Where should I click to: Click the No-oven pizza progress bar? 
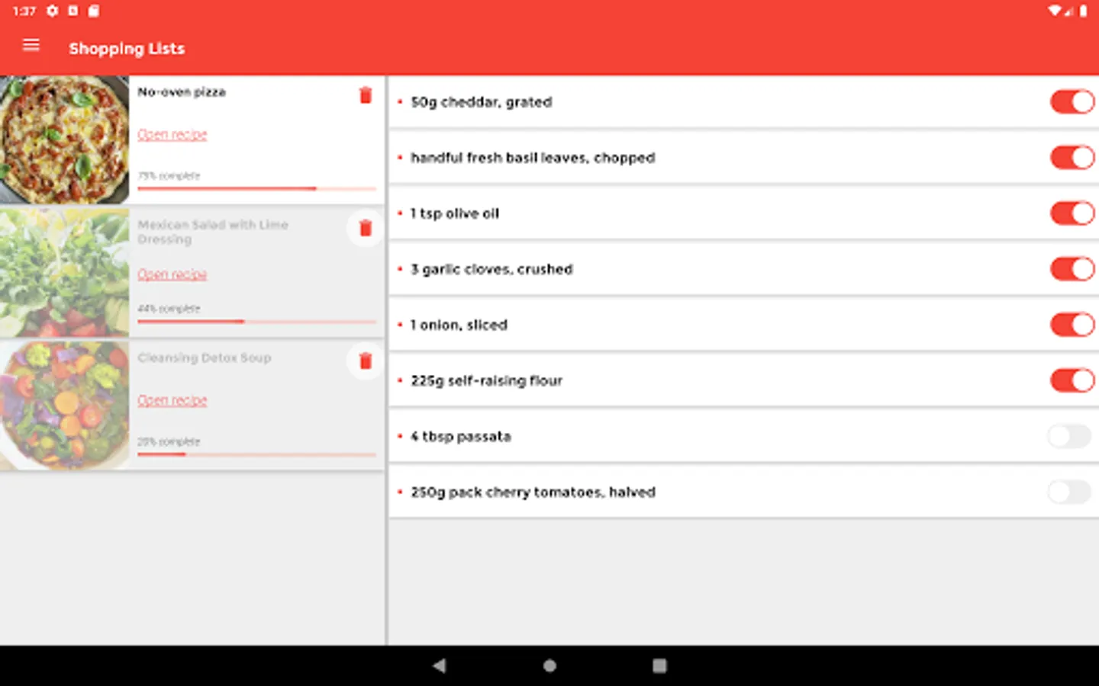coord(256,188)
